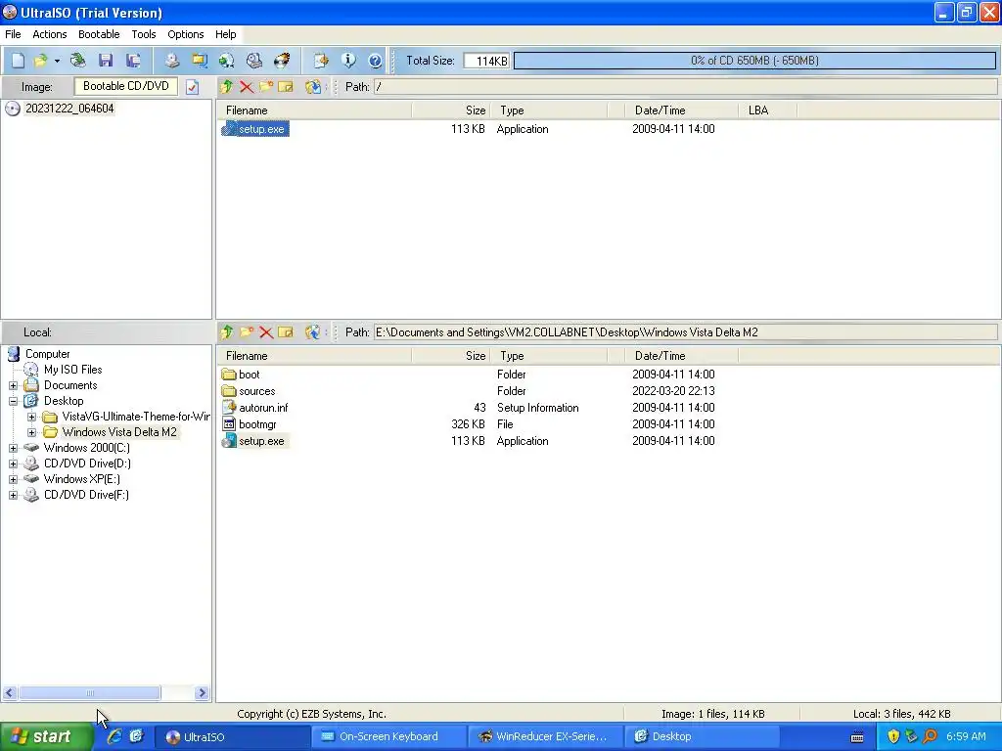Select My ISO Files in local tree
1002x751 pixels.
click(72, 370)
